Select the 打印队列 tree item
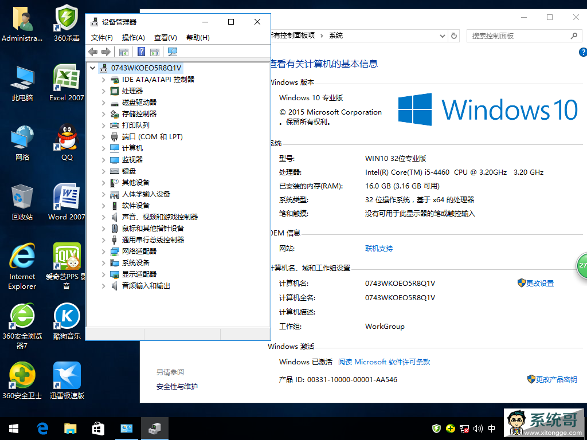This screenshot has width=587, height=440. point(135,125)
